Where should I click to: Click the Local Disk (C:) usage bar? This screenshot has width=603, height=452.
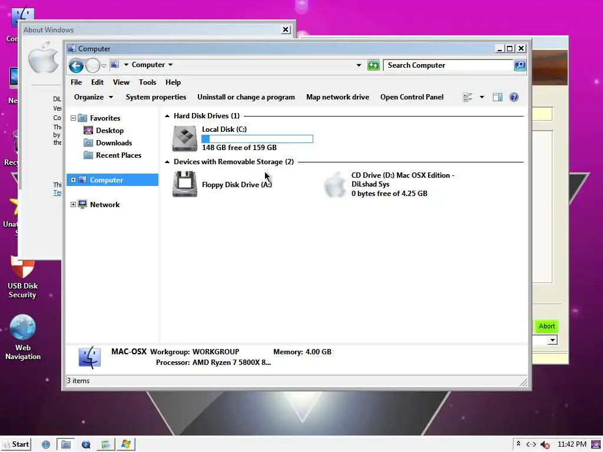tap(257, 139)
